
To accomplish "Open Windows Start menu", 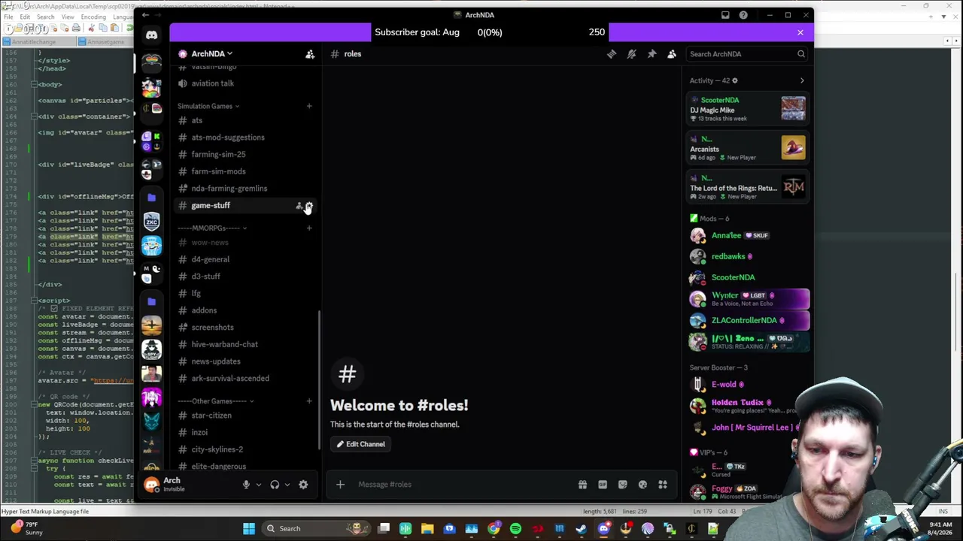I will tap(249, 529).
